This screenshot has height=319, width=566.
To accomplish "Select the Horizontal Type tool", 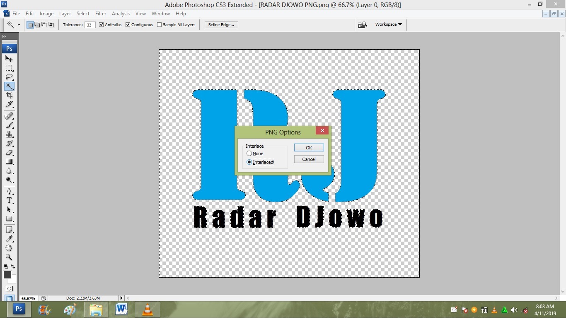I will point(9,200).
